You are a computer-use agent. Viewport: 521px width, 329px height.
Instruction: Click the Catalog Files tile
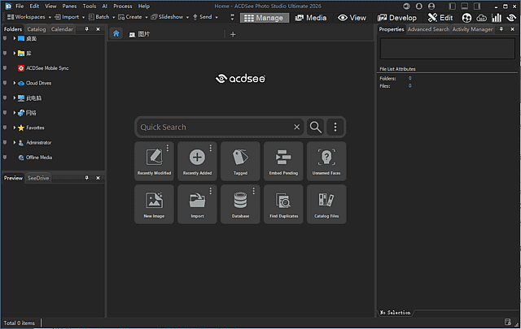(x=326, y=203)
